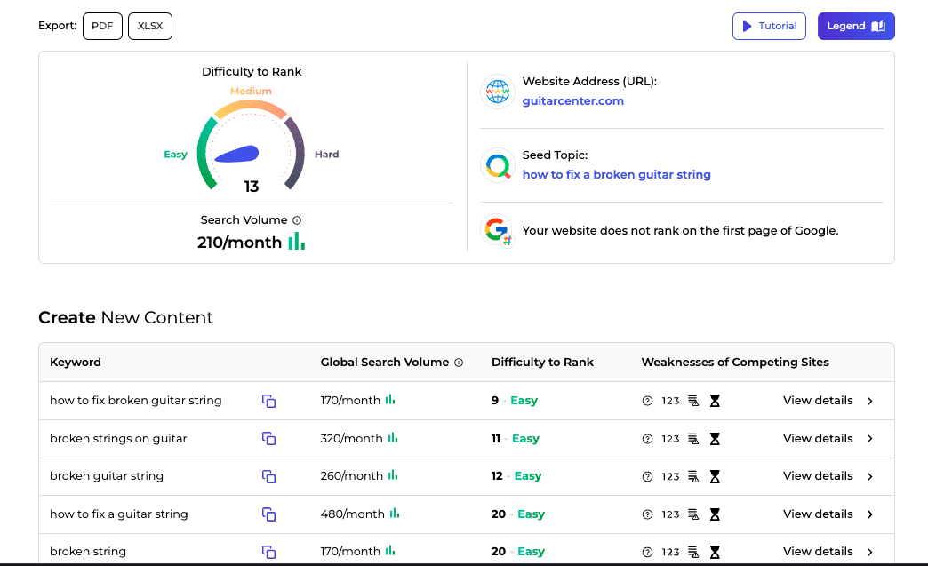The width and height of the screenshot is (928, 566).
Task: Click the bar chart icon beside 210/month
Action: click(x=297, y=242)
